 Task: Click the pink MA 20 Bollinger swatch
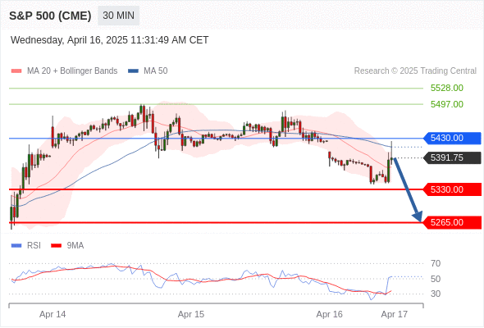pos(16,71)
